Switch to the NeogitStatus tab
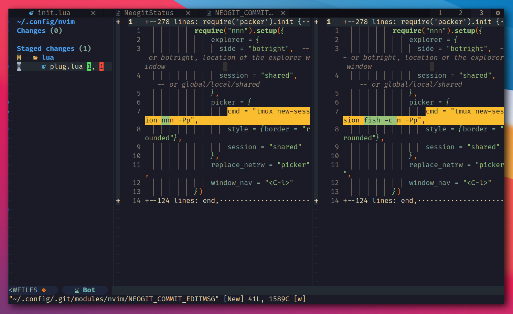The height and width of the screenshot is (314, 513). pyautogui.click(x=149, y=13)
